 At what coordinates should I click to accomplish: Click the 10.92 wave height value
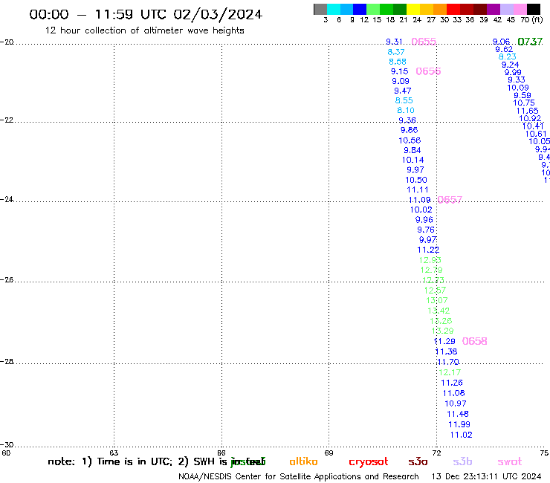[530, 119]
